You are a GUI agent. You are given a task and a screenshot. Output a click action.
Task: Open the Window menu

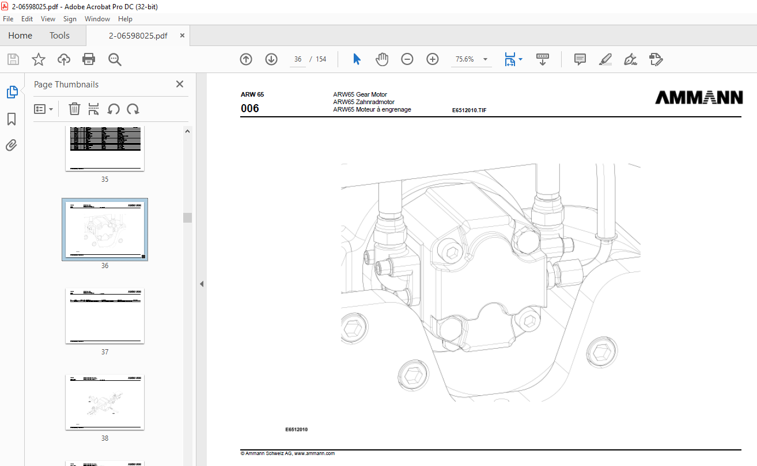97,19
